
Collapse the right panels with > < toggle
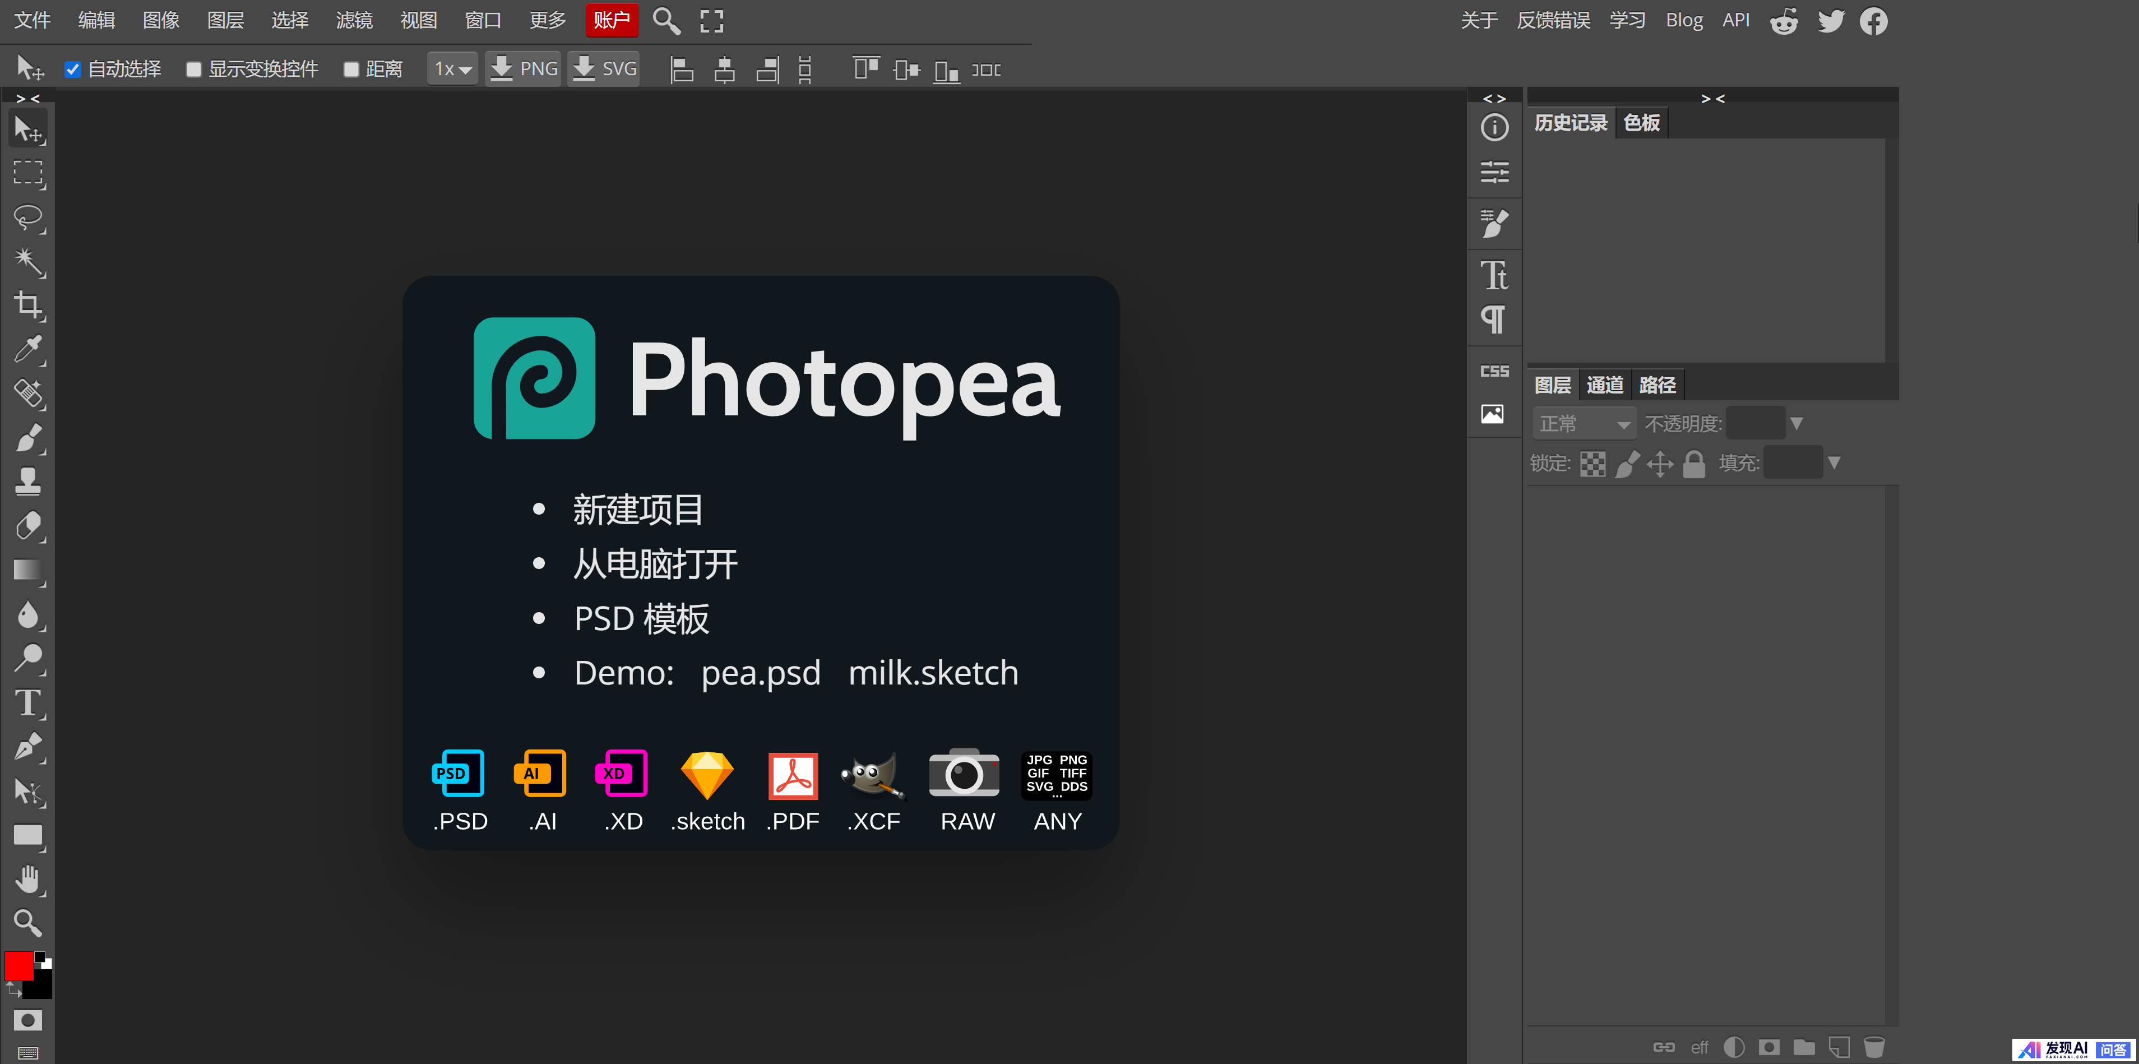coord(1712,98)
